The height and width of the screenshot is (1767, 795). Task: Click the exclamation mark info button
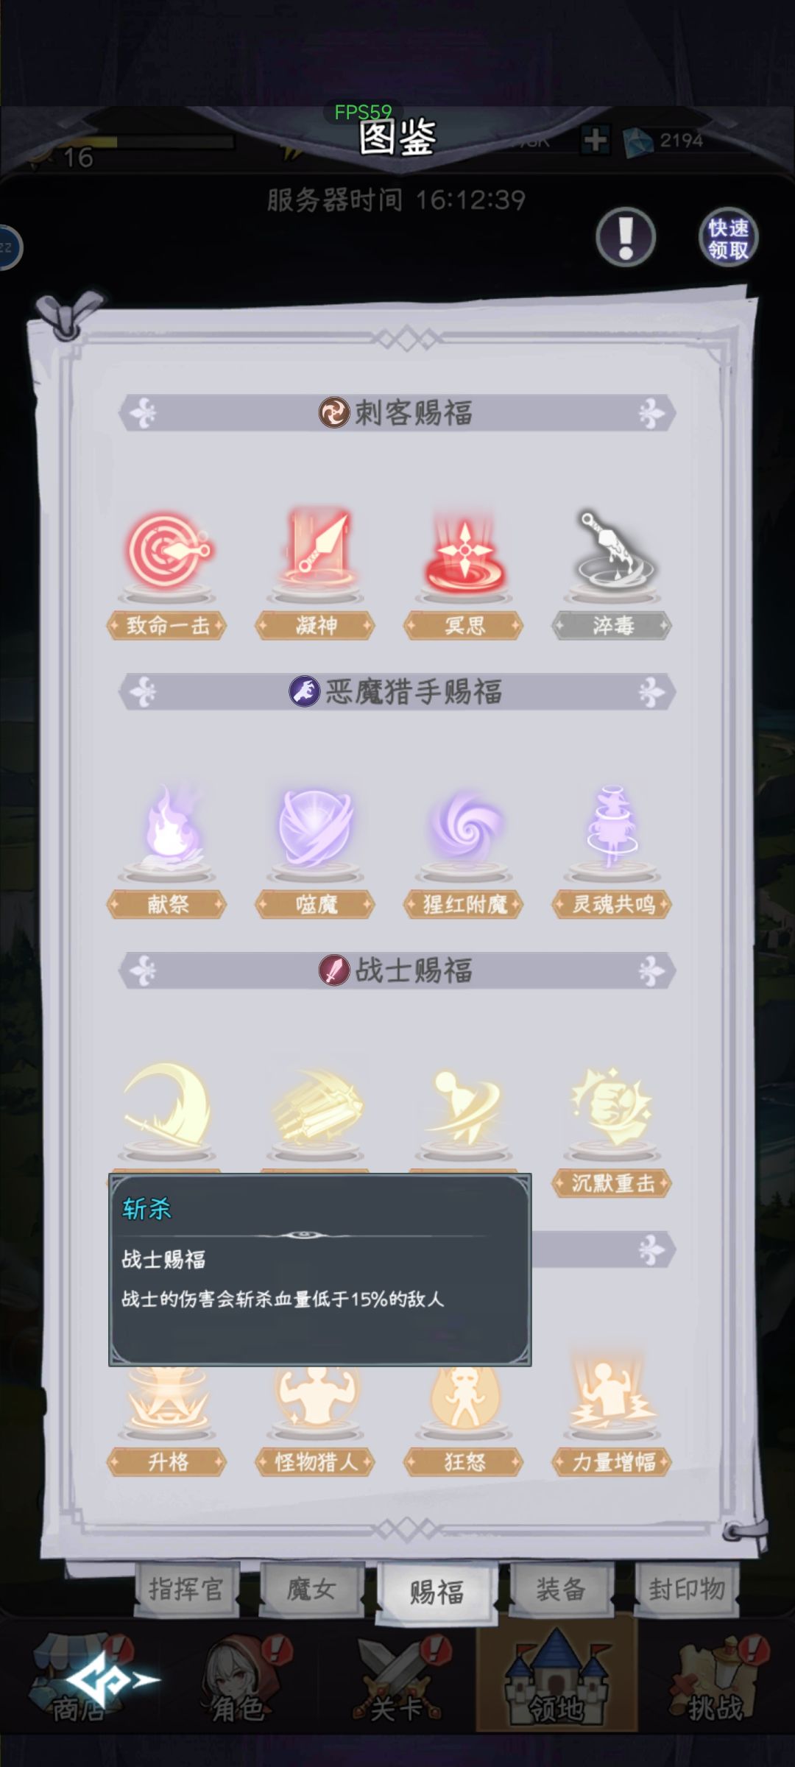click(626, 237)
